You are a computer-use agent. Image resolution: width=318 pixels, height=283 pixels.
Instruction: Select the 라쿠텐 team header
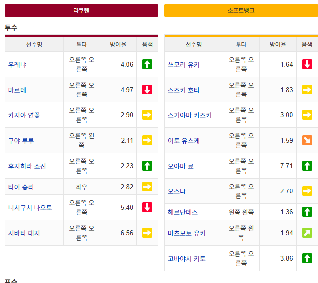click(81, 11)
